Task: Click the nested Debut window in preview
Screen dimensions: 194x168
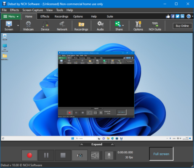Action: (96, 84)
